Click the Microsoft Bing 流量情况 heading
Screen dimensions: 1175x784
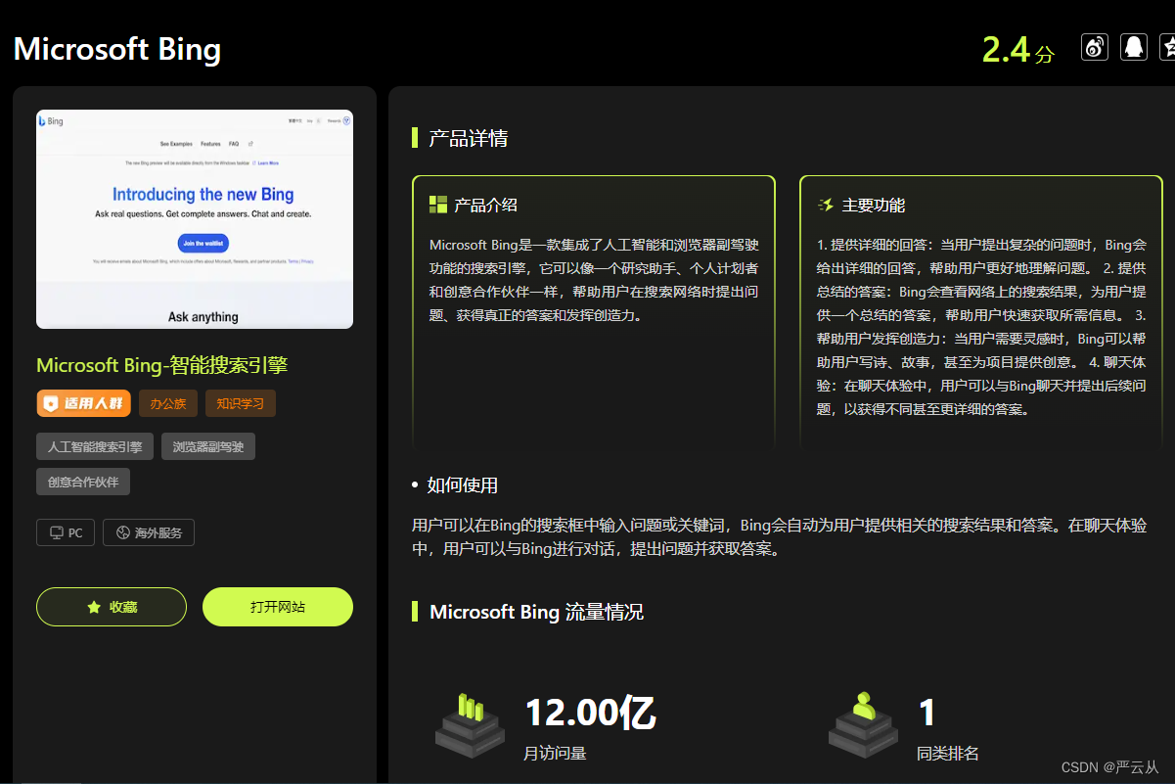click(x=536, y=612)
